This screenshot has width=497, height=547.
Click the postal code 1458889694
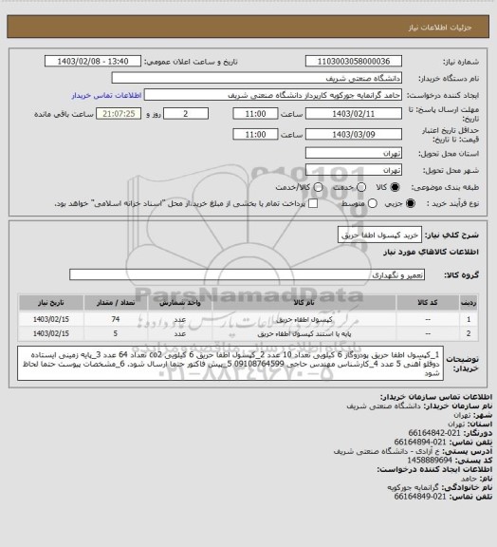click(430, 461)
